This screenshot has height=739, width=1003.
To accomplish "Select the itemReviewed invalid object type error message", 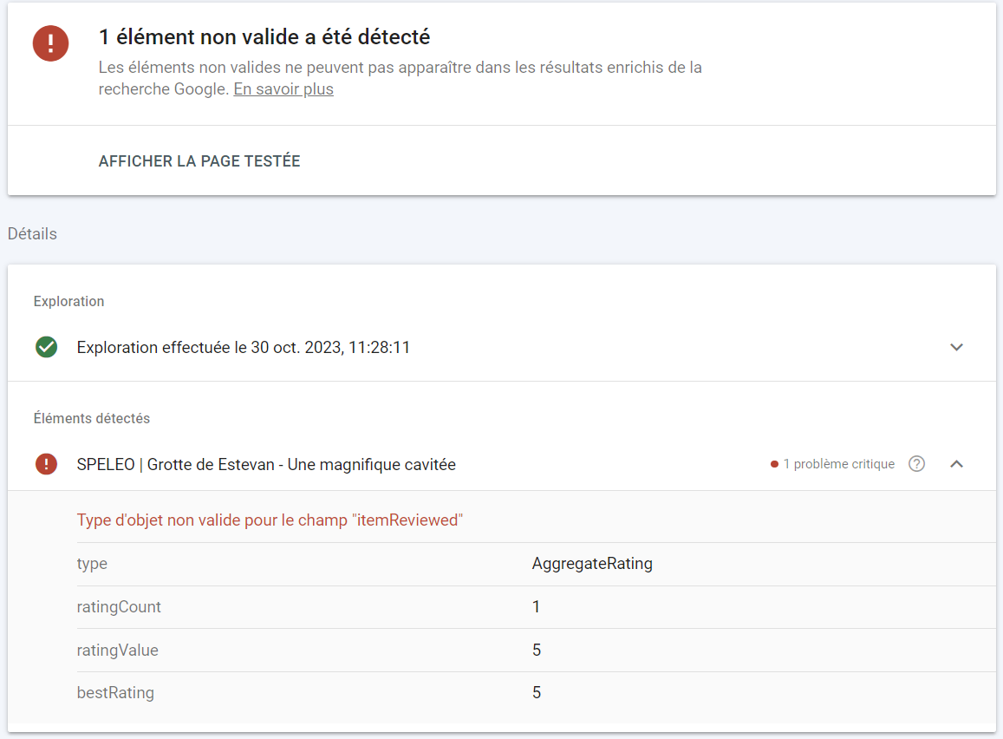I will point(270,520).
